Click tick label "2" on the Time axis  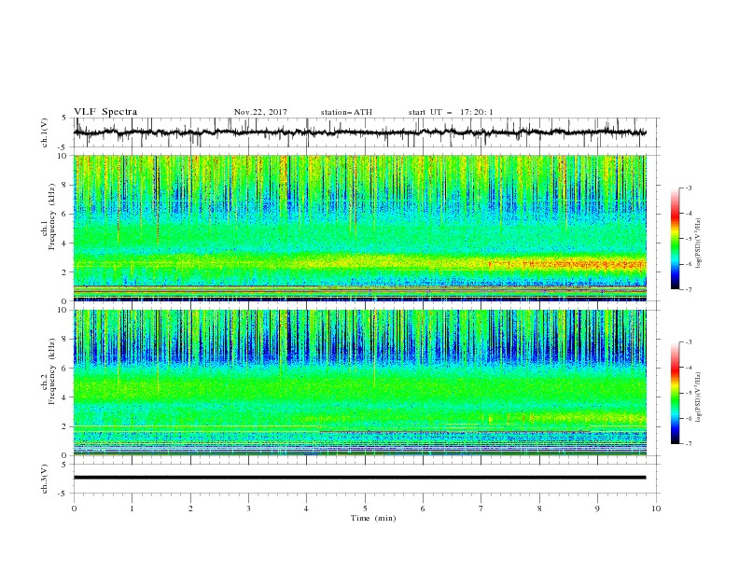(x=190, y=508)
